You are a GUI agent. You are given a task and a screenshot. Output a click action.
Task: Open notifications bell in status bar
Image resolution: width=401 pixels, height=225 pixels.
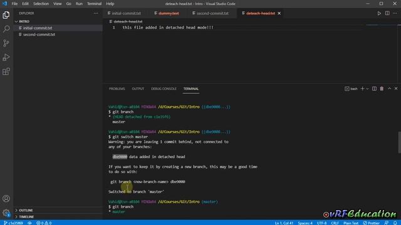click(395, 223)
